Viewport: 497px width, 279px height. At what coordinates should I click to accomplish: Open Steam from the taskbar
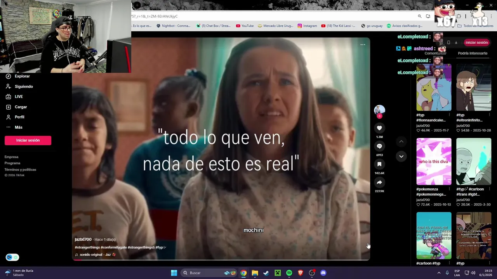(x=266, y=273)
